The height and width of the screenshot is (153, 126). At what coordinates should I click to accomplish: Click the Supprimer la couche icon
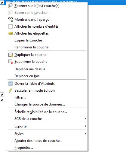11,62
